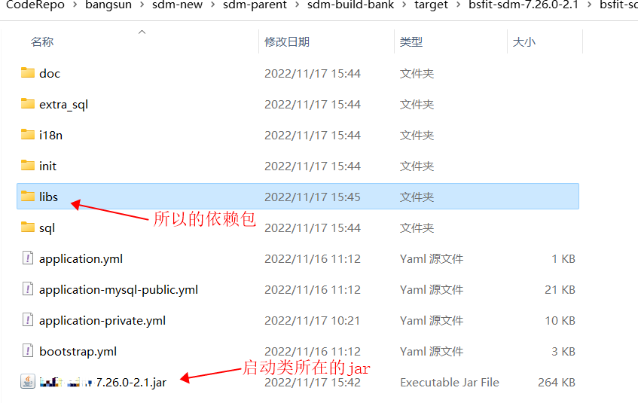638x403 pixels.
Task: Select the doc folder icon
Action: tap(28, 73)
